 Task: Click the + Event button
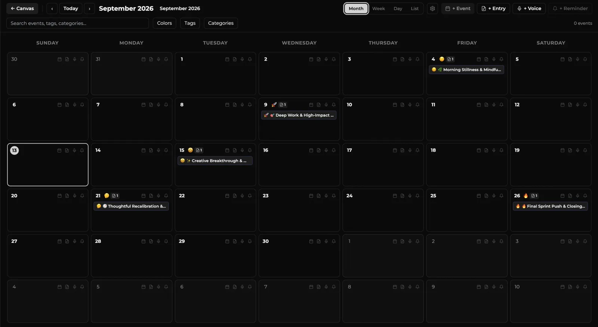tap(458, 9)
